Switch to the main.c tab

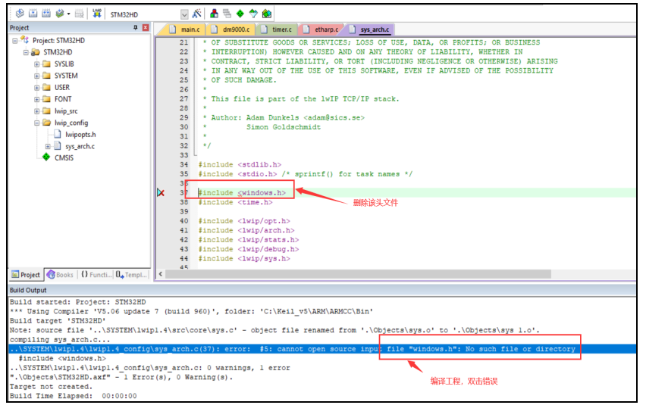coord(189,30)
